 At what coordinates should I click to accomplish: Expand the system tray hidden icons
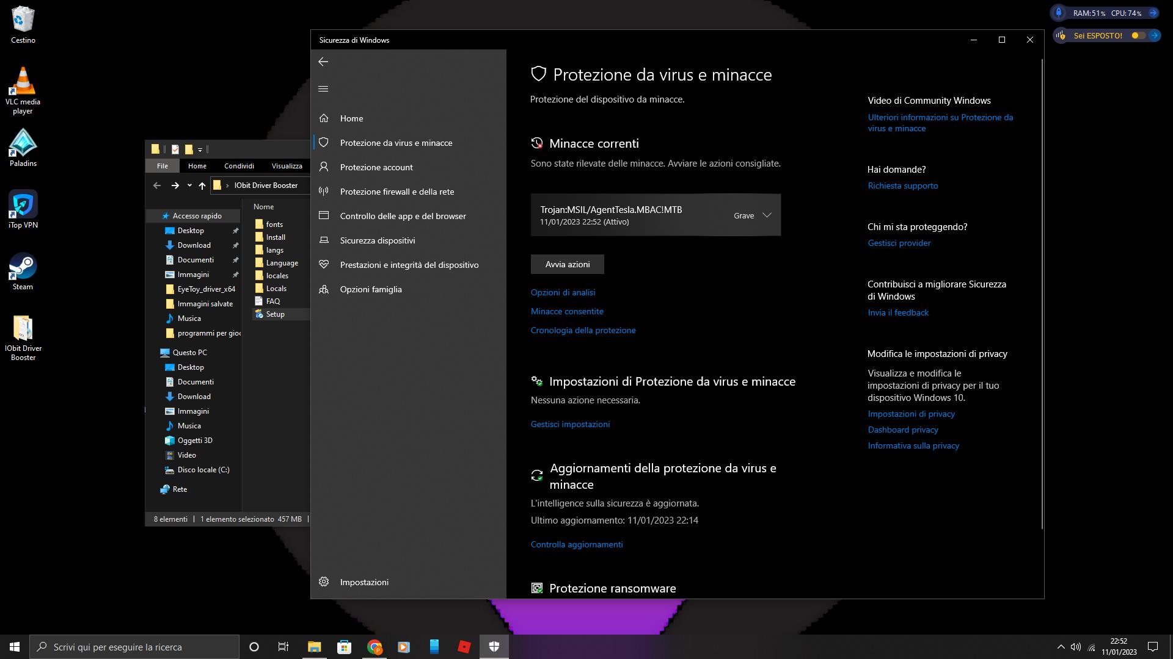click(1060, 647)
